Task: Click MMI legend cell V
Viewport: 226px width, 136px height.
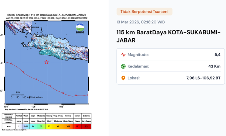Action: click(41, 126)
